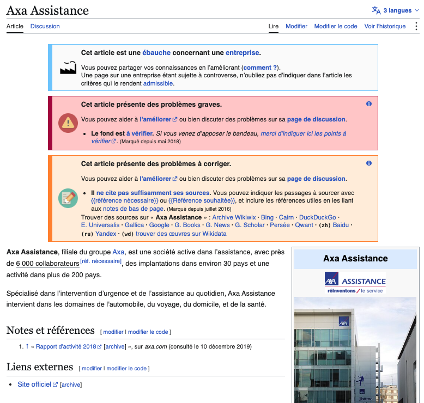Follow the ébauche link
424x403 pixels.
[x=156, y=53]
